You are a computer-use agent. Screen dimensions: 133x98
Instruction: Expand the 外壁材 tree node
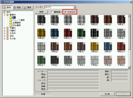click(5, 28)
